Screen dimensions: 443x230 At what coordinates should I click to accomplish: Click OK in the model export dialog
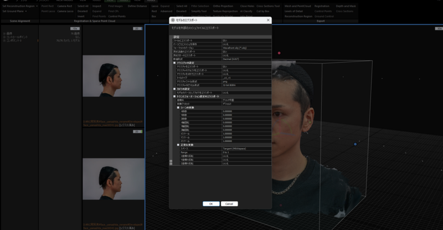pos(211,204)
